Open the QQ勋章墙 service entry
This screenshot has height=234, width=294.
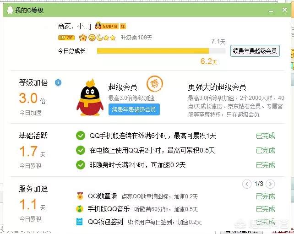point(103,196)
